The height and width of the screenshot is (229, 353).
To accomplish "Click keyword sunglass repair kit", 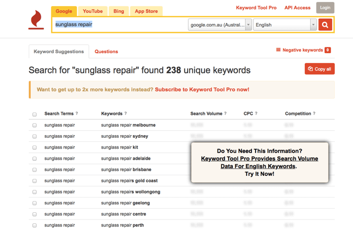I will (x=120, y=147).
